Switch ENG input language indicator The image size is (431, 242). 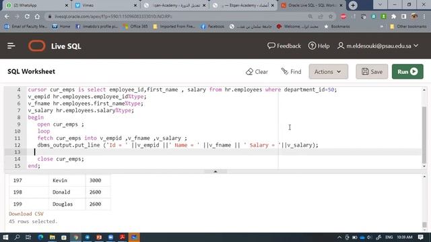389,237
